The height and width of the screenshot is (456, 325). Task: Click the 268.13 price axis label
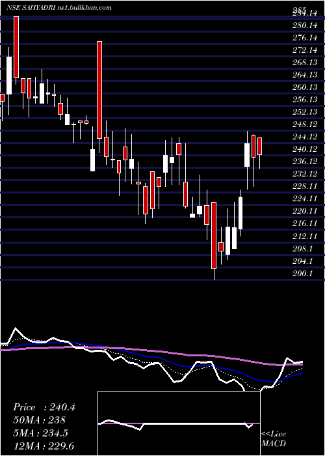tap(305, 63)
